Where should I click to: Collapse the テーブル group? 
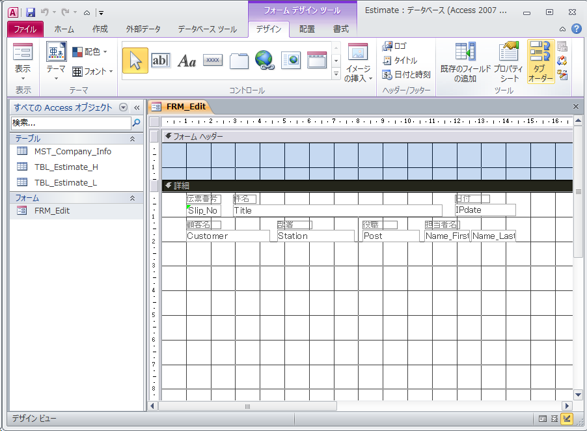pos(132,139)
